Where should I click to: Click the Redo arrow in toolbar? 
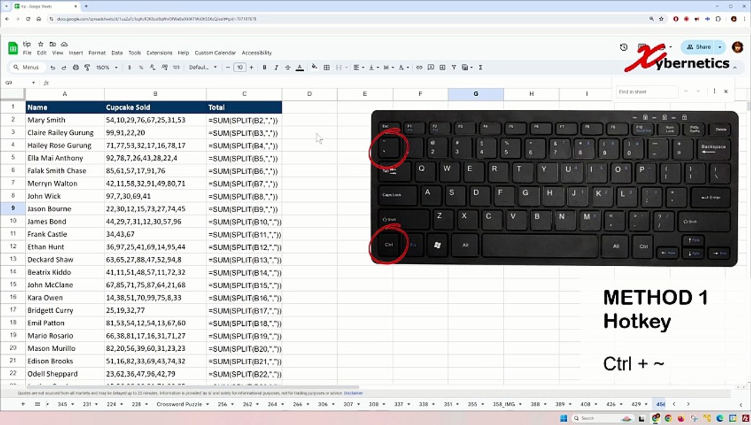(64, 68)
